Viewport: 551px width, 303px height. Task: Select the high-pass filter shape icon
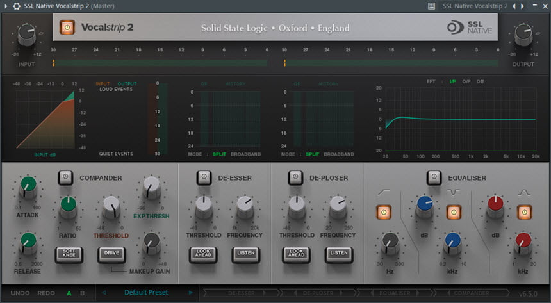tap(384, 192)
